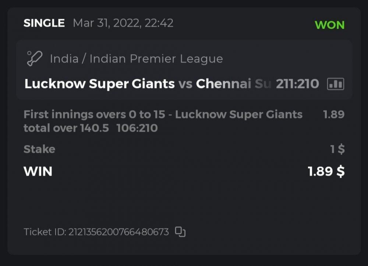
Task: Click the cricket bat sport icon
Action: tap(35, 58)
